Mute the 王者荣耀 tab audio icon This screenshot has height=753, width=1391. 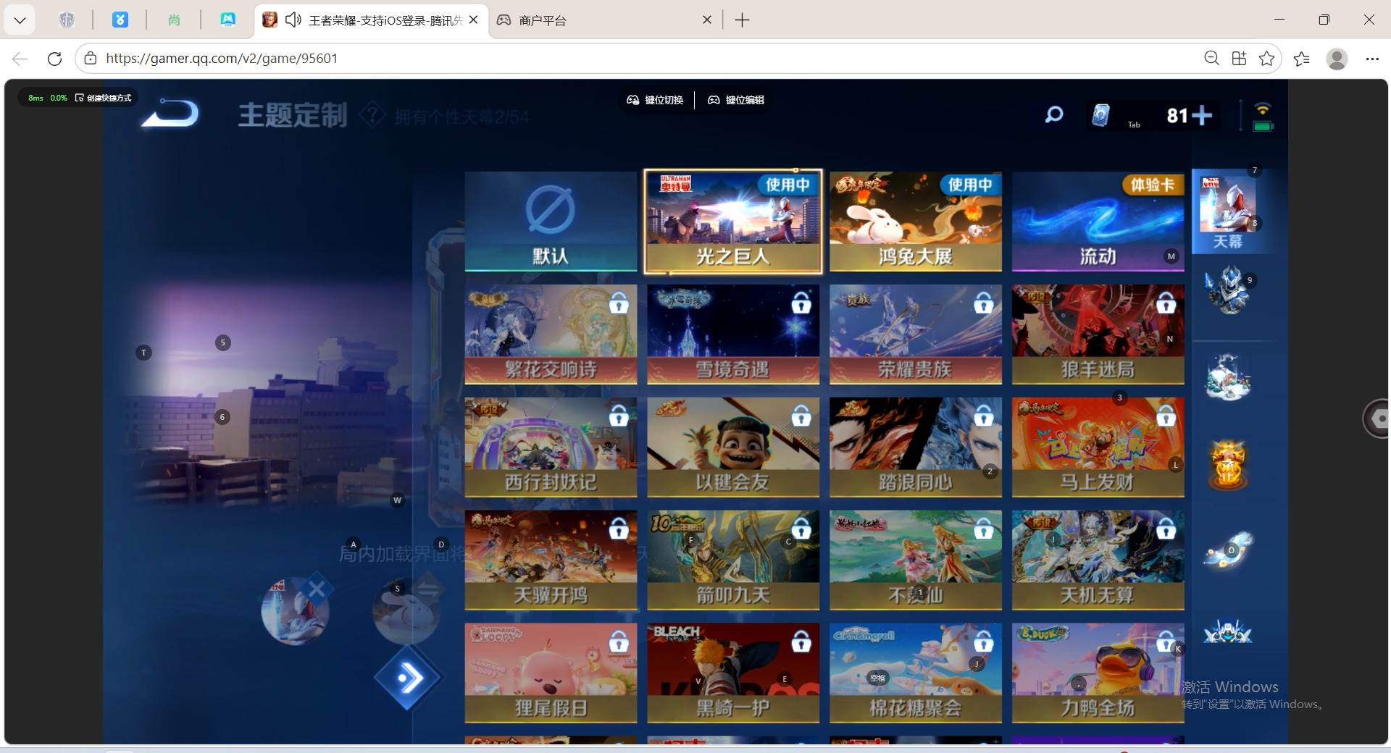coord(293,20)
